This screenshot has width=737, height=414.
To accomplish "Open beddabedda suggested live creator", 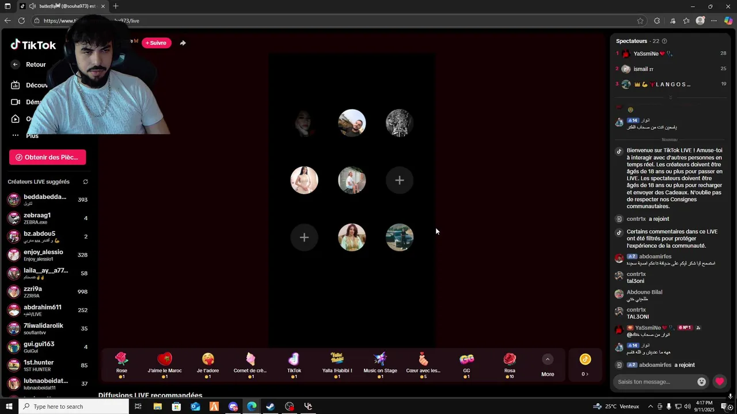I will coord(48,200).
